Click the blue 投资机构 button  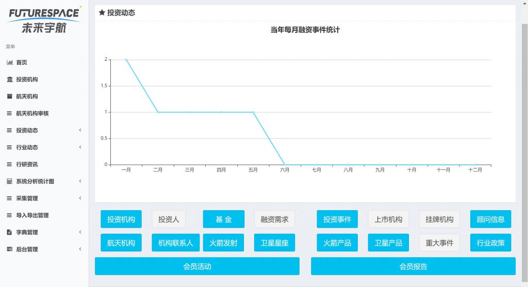[121, 220]
